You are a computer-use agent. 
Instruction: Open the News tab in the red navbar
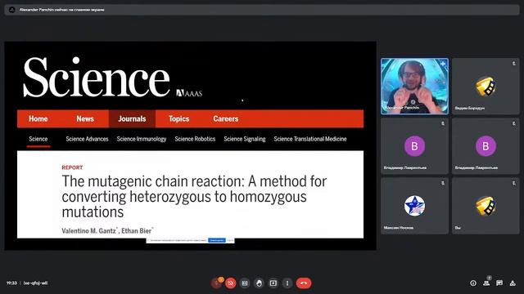[85, 118]
